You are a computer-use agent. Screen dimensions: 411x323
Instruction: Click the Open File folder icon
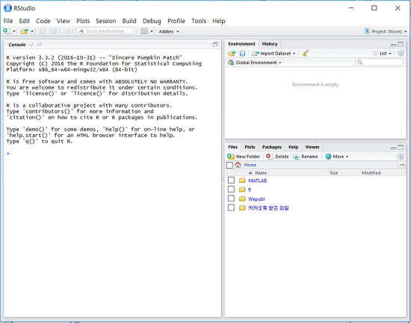[x=24, y=31]
